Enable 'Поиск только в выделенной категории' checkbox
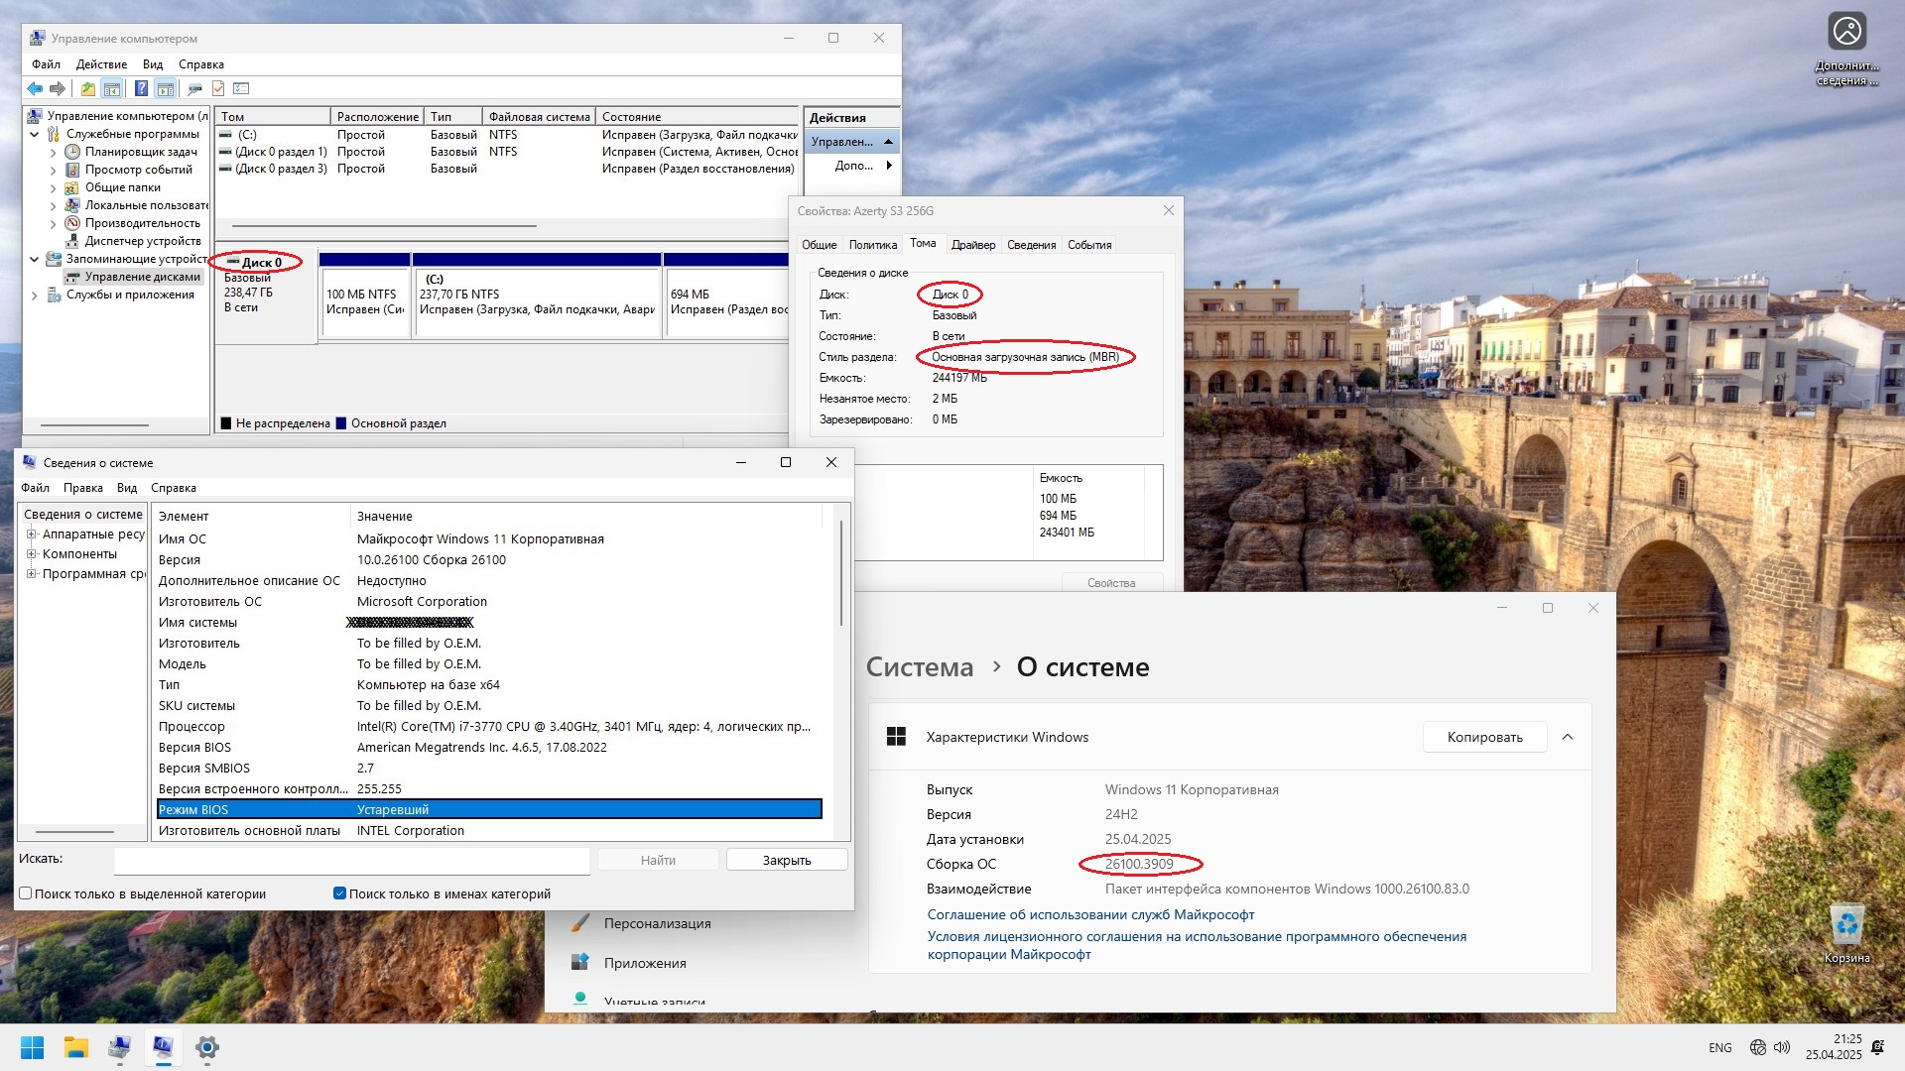Image resolution: width=1905 pixels, height=1071 pixels. click(26, 893)
